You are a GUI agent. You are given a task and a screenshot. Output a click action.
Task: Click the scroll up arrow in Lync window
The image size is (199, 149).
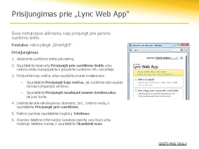(186, 54)
